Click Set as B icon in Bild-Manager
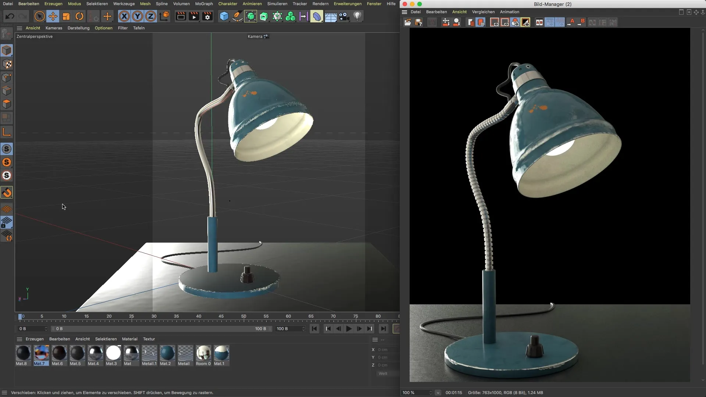Image resolution: width=706 pixels, height=397 pixels. 581,22
